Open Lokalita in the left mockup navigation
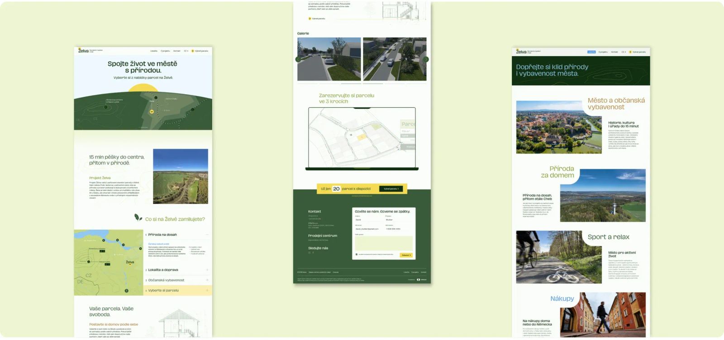 pyautogui.click(x=154, y=51)
